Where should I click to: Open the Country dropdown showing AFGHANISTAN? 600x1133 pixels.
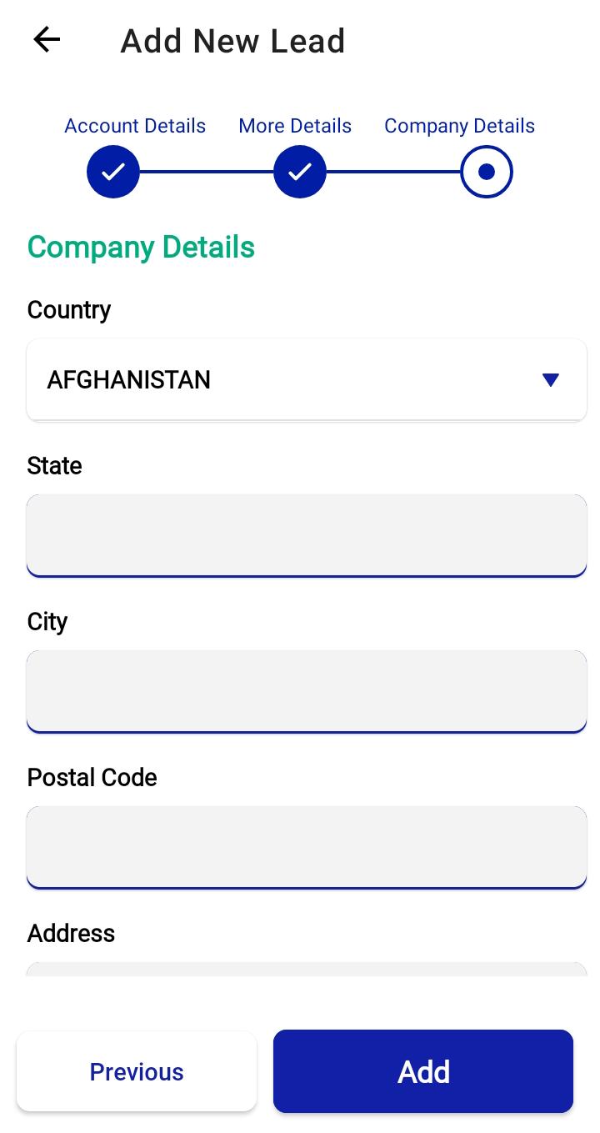pos(283,380)
